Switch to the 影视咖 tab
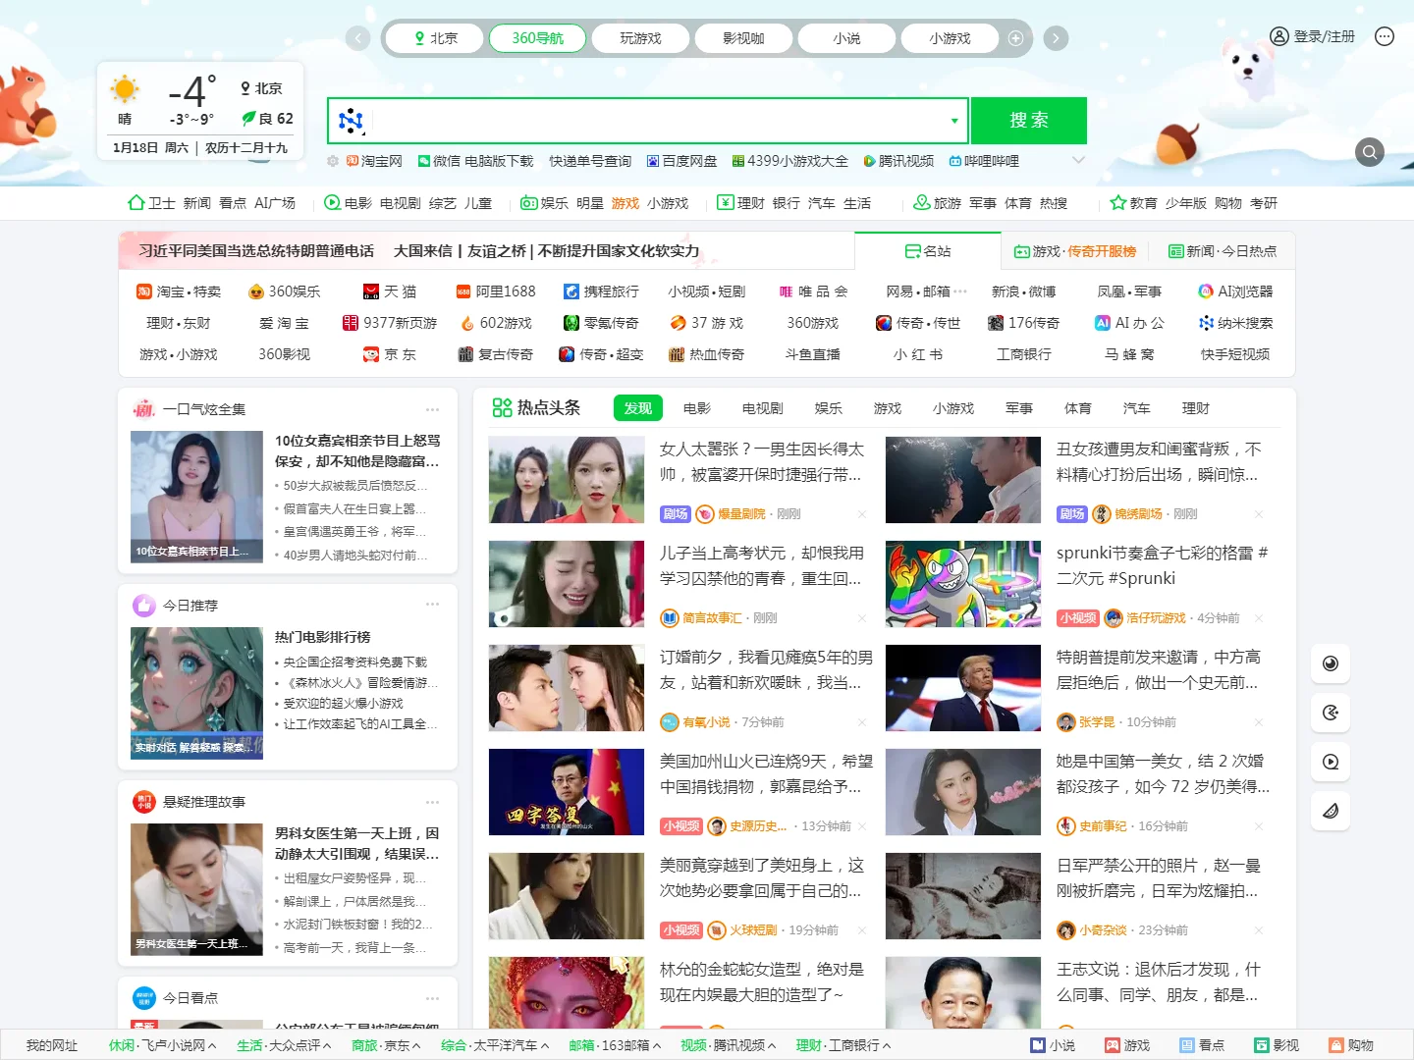Image resolution: width=1414 pixels, height=1060 pixels. click(743, 38)
